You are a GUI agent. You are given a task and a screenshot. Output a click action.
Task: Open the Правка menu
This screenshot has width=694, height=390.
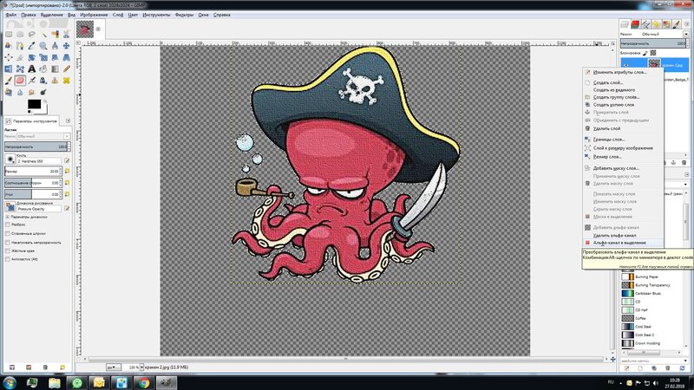click(x=29, y=15)
